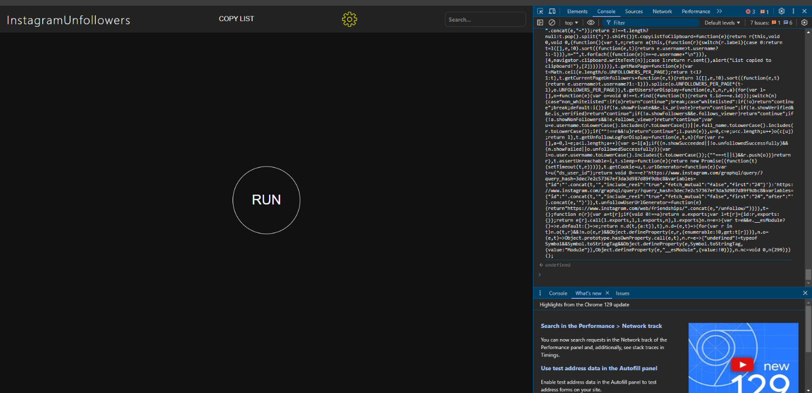
Task: Select the What's new drawer tab
Action: (x=588, y=293)
